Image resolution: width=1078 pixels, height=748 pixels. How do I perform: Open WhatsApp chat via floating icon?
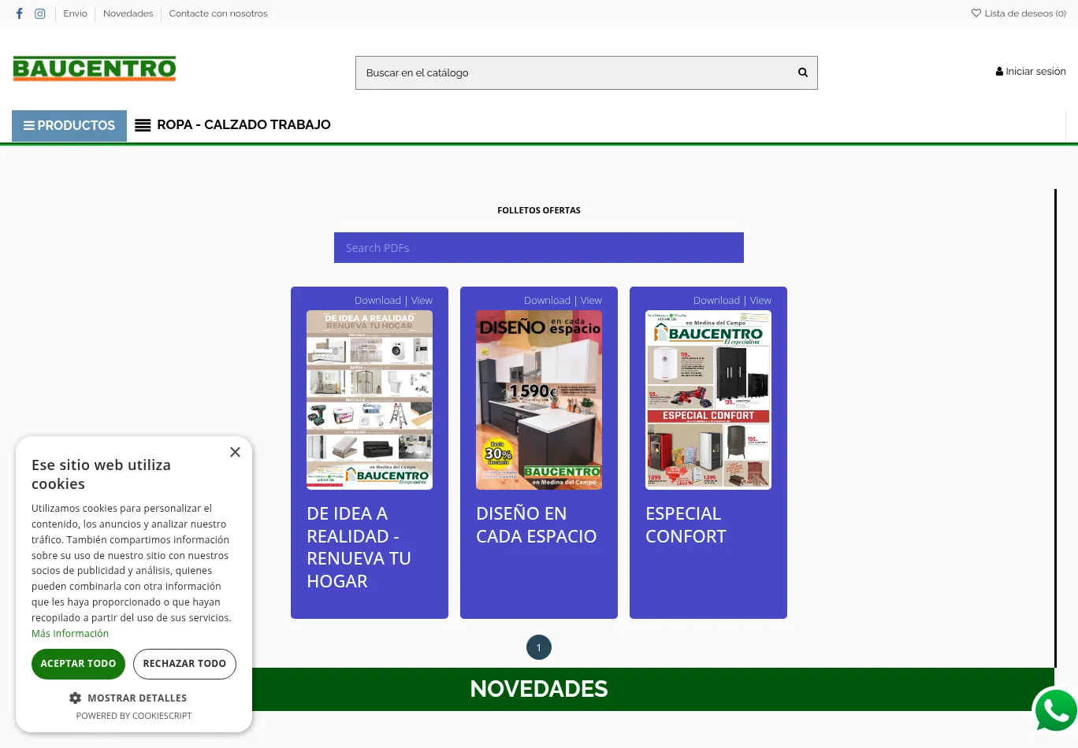[1055, 710]
